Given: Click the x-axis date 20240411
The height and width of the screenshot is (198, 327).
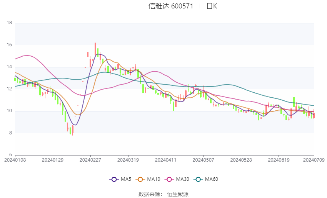Looking at the screenshot, I should [165, 160].
